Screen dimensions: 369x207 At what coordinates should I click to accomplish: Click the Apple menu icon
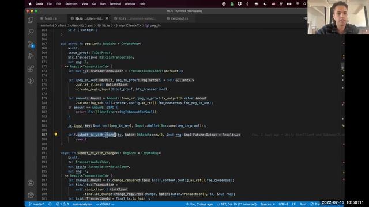pyautogui.click(x=30, y=4)
